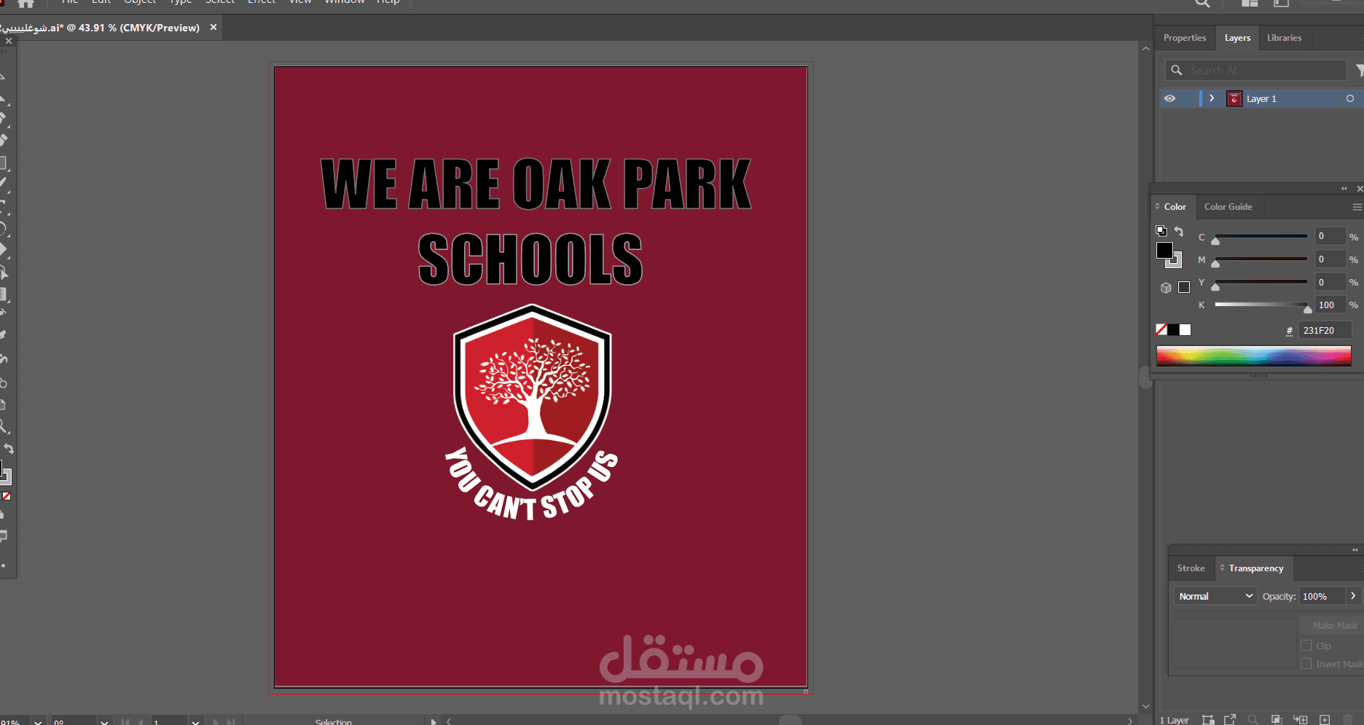Open the Normal blending mode dropdown
The image size is (1364, 725).
1215,596
